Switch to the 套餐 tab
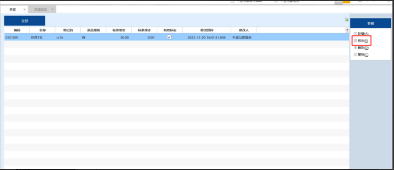 click(x=13, y=9)
